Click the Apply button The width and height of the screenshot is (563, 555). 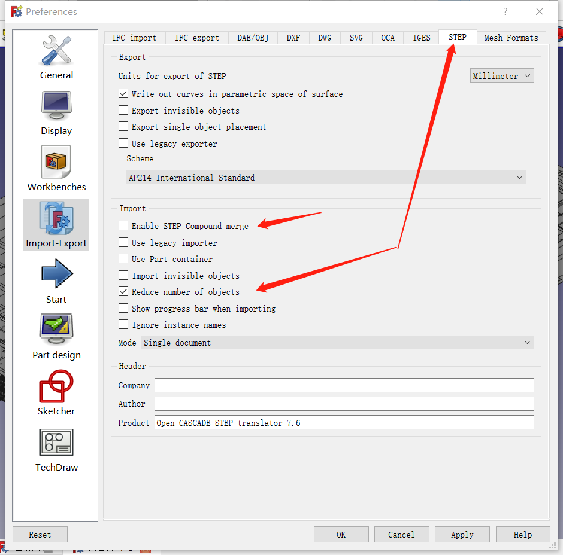462,535
